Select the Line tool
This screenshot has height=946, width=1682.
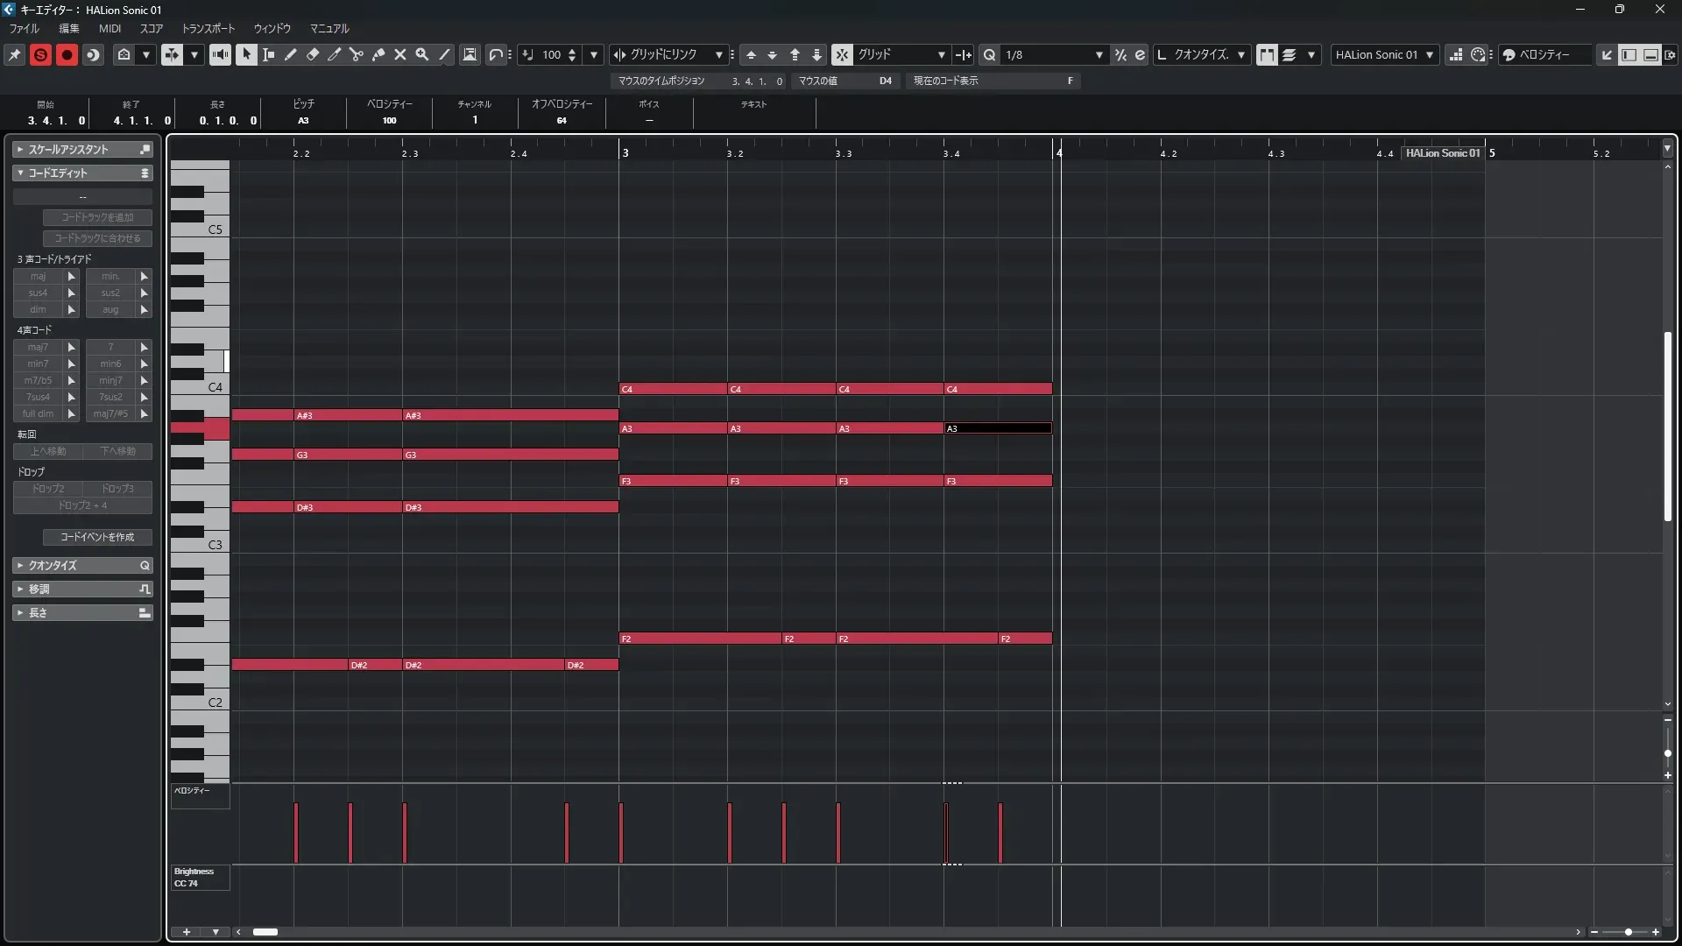click(x=445, y=54)
